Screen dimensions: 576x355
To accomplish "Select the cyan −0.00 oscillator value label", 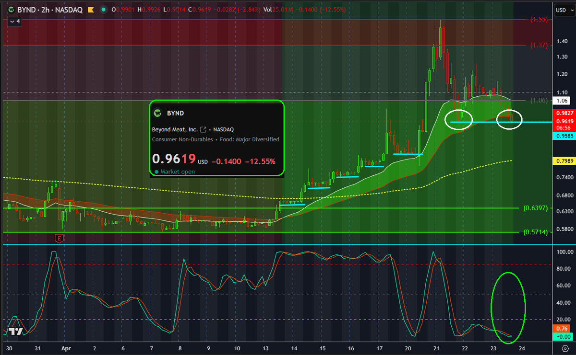I will pyautogui.click(x=563, y=337).
